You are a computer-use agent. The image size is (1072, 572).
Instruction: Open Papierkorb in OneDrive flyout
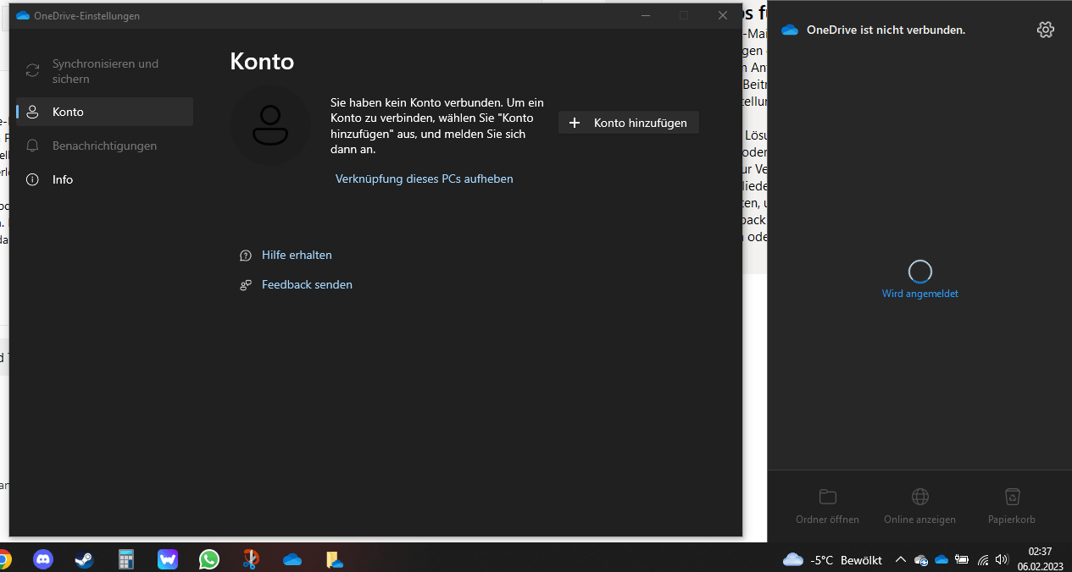1012,505
